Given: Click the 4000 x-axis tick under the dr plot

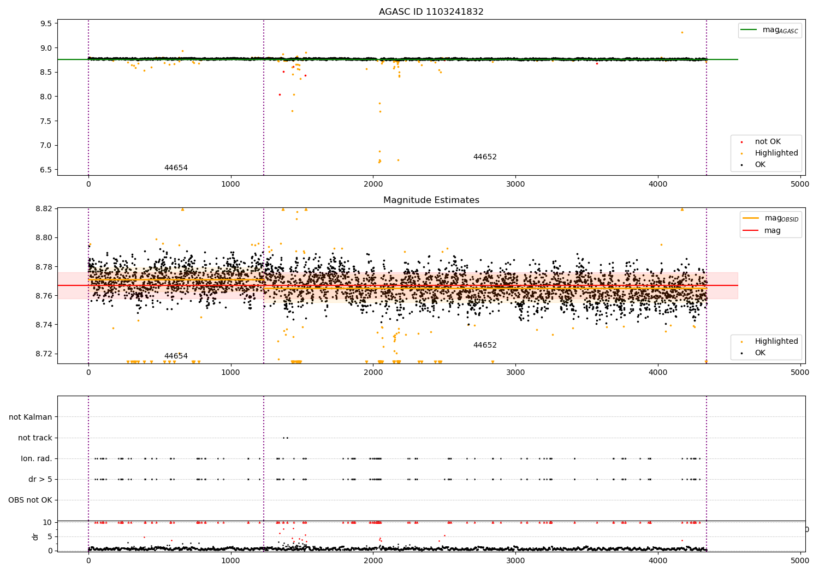Looking at the screenshot, I should pyautogui.click(x=658, y=560).
